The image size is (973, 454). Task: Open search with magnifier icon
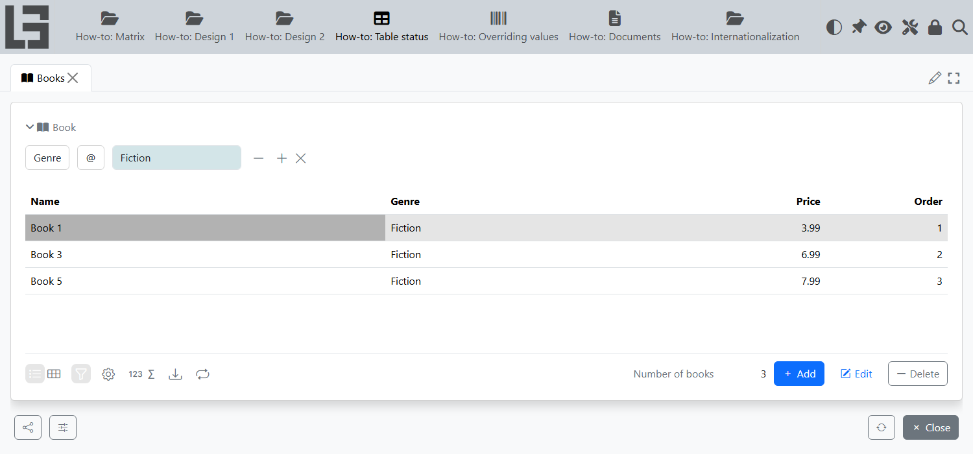(959, 27)
